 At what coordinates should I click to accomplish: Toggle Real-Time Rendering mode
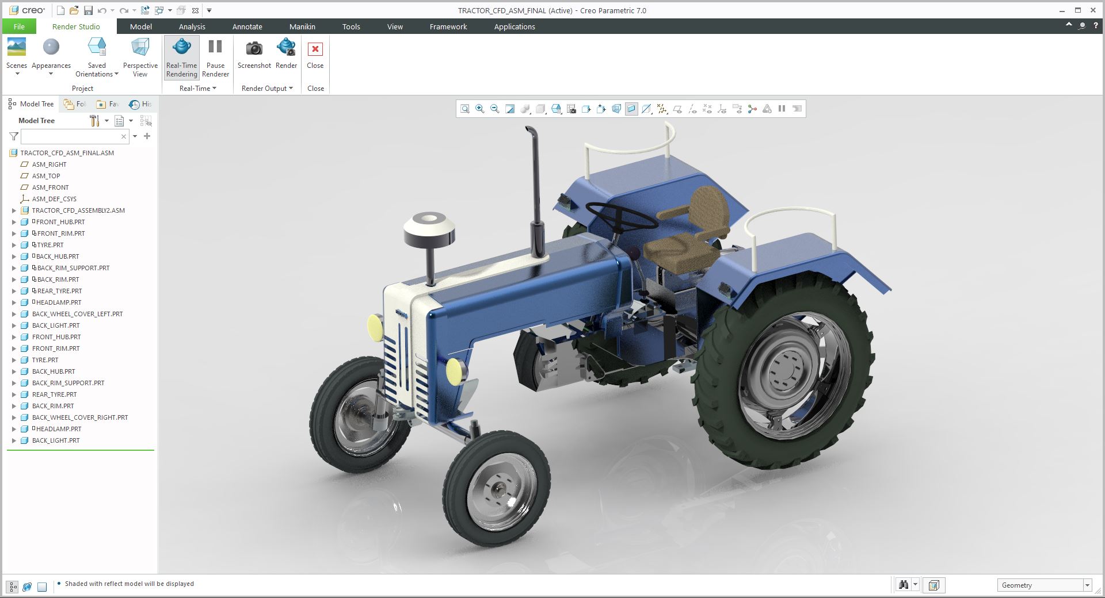(182, 57)
